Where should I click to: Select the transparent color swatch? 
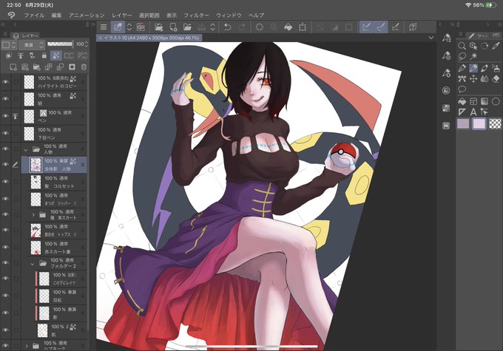[x=495, y=123]
